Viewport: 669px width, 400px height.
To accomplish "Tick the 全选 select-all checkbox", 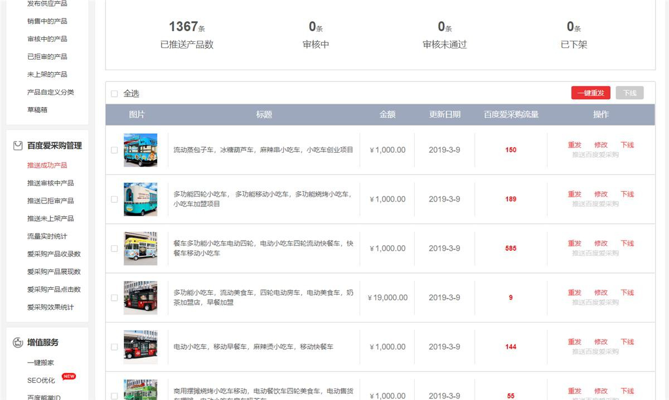I will point(114,94).
